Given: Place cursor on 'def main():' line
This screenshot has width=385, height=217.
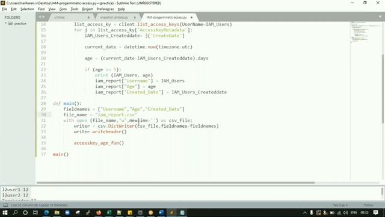Looking at the screenshot, I should [67, 103].
